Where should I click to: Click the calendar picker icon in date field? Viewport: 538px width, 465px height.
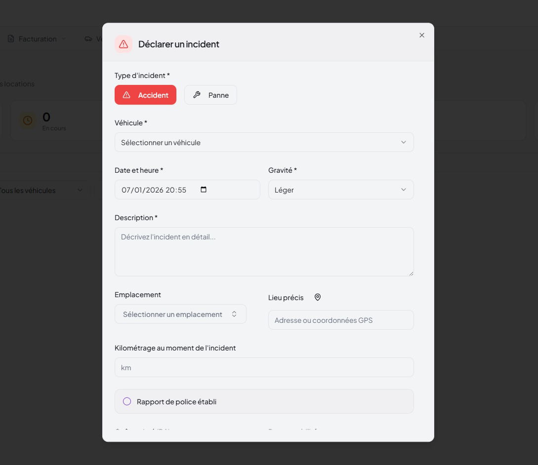click(204, 190)
